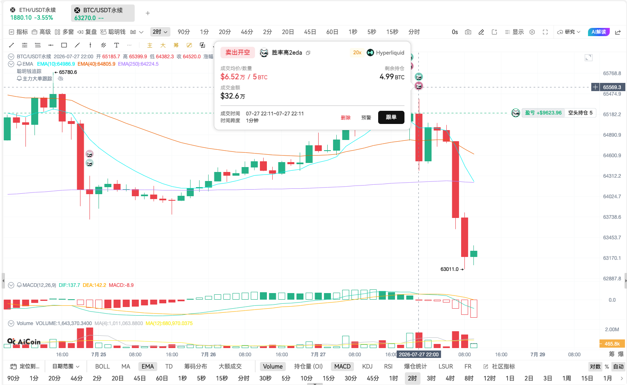627x385 pixels.
Task: Open the 高级 advanced tools
Action: 41,32
